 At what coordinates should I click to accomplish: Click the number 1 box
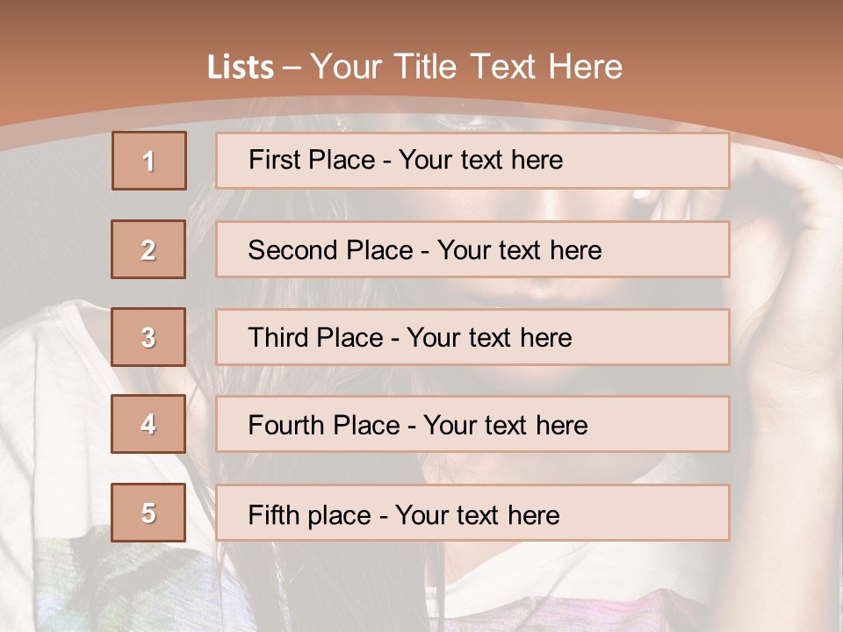[x=149, y=161]
